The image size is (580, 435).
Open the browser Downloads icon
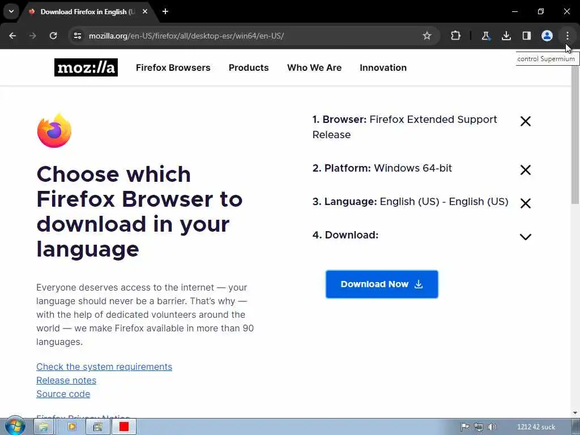(506, 36)
